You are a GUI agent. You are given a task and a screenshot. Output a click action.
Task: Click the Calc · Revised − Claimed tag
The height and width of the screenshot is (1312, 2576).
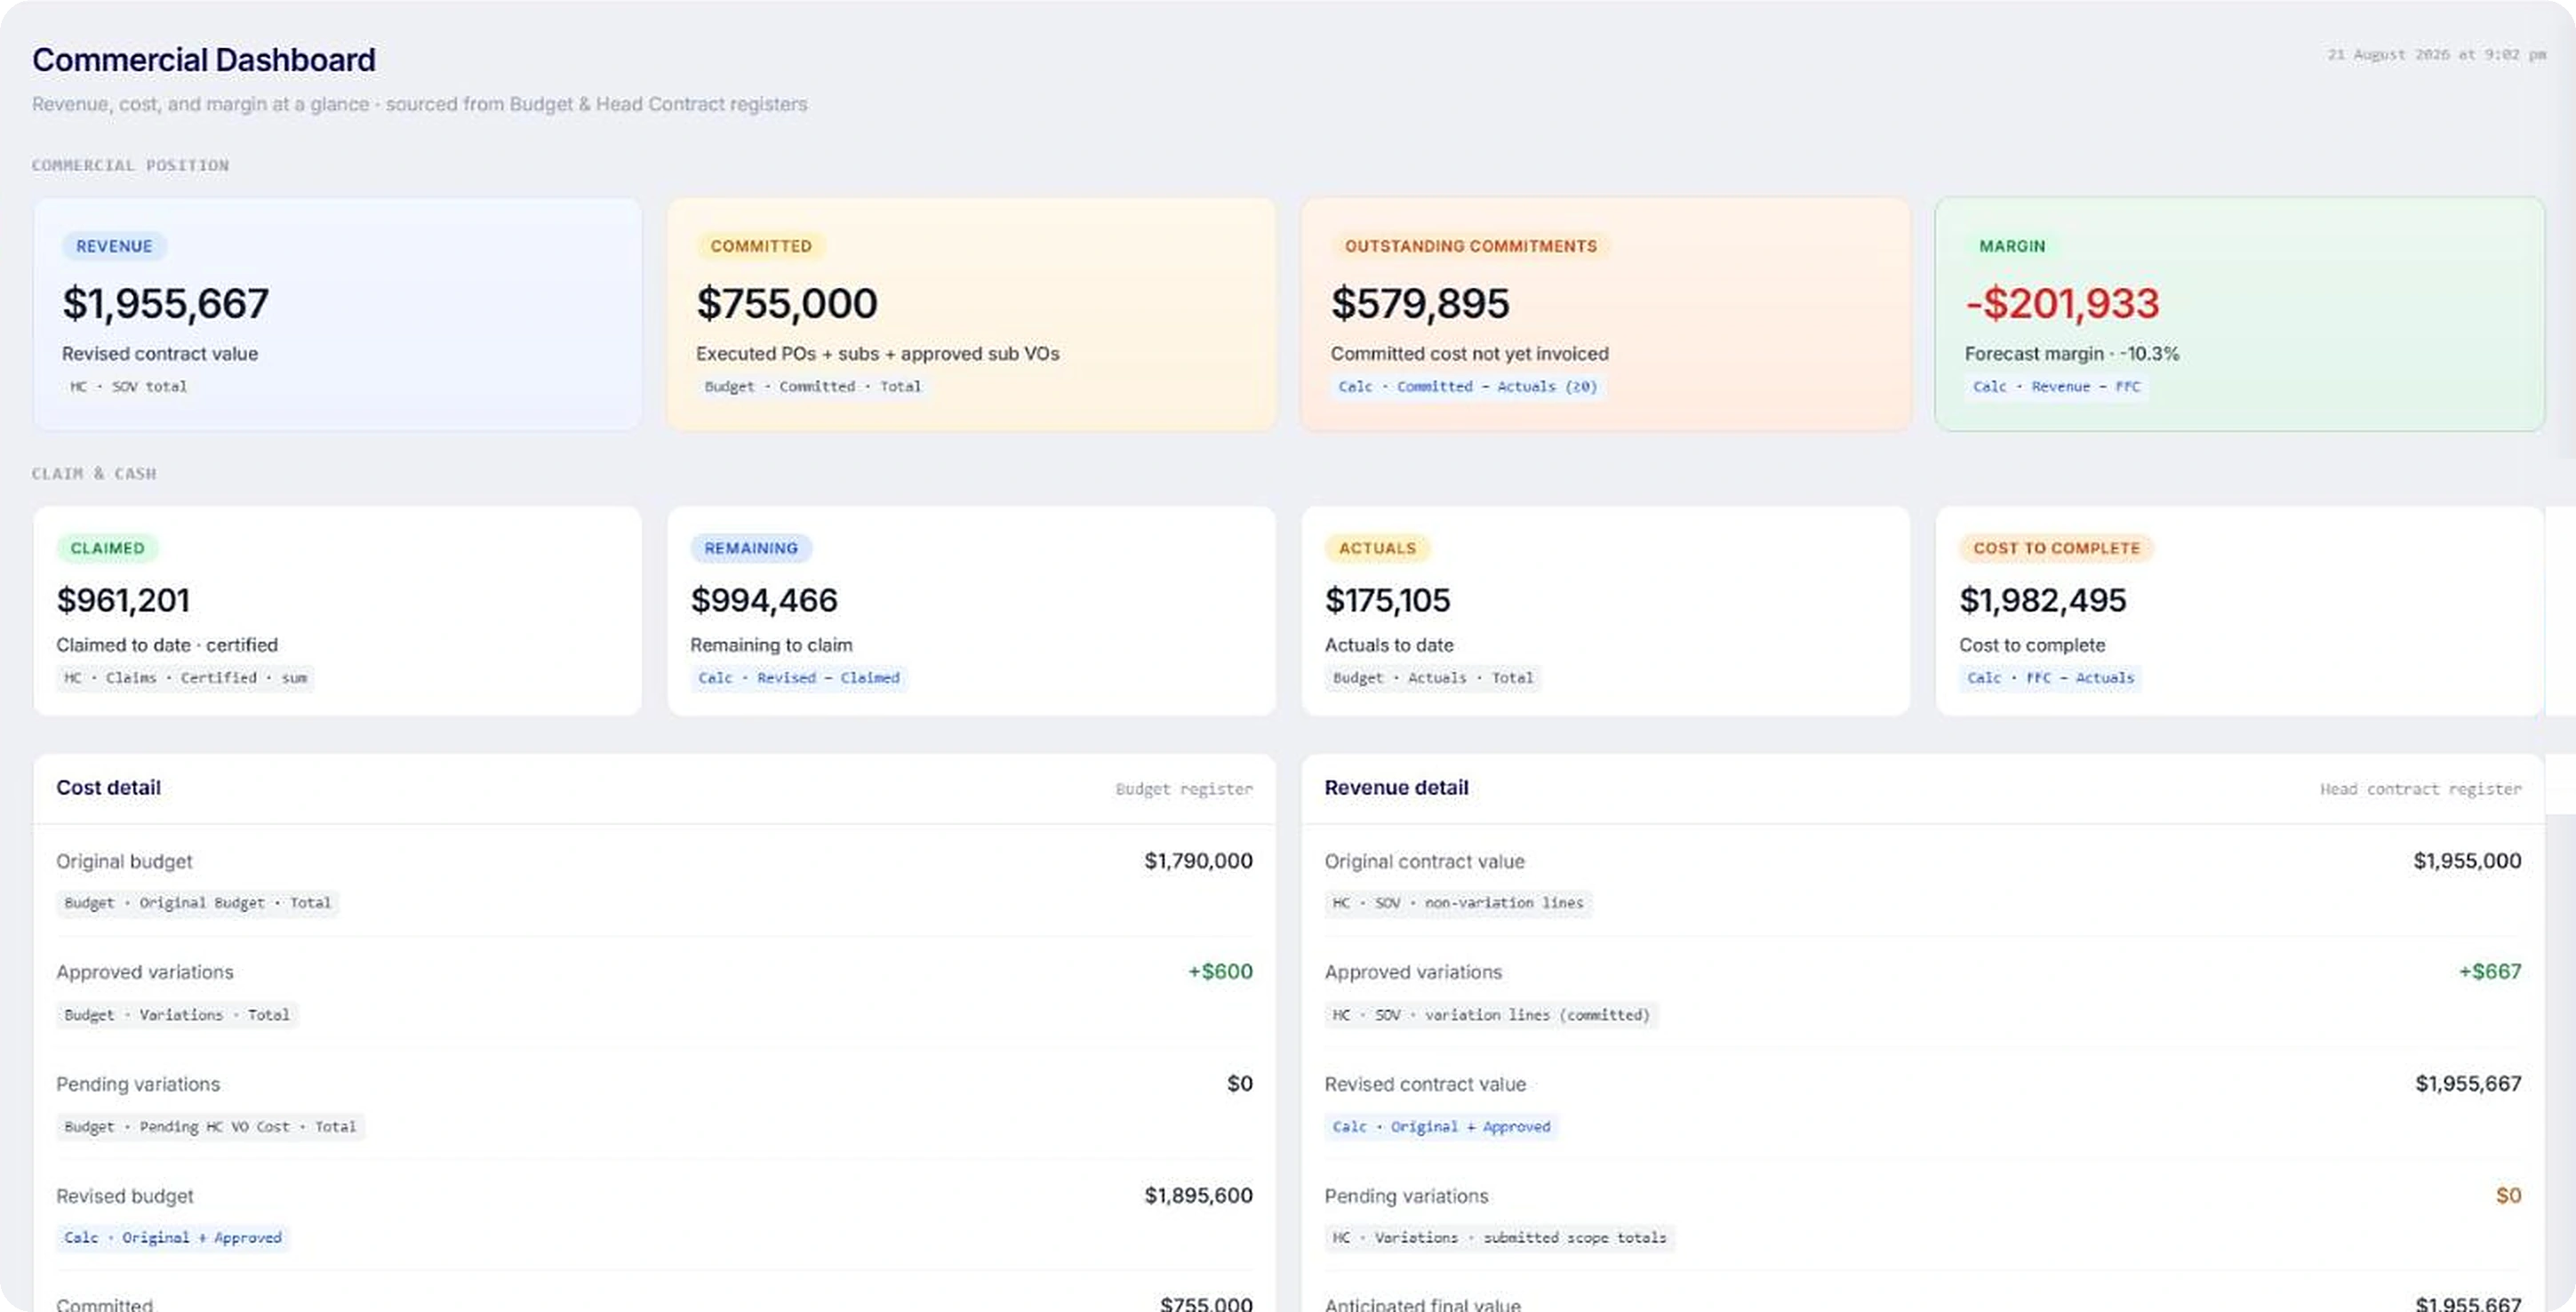coord(799,678)
